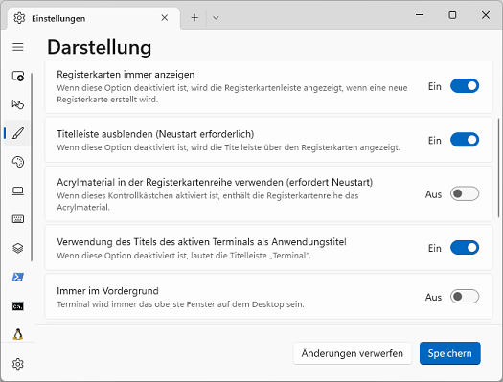Viewport: 503px width, 382px height.
Task: Select the Linux penguin profile icon
Action: [x=18, y=334]
